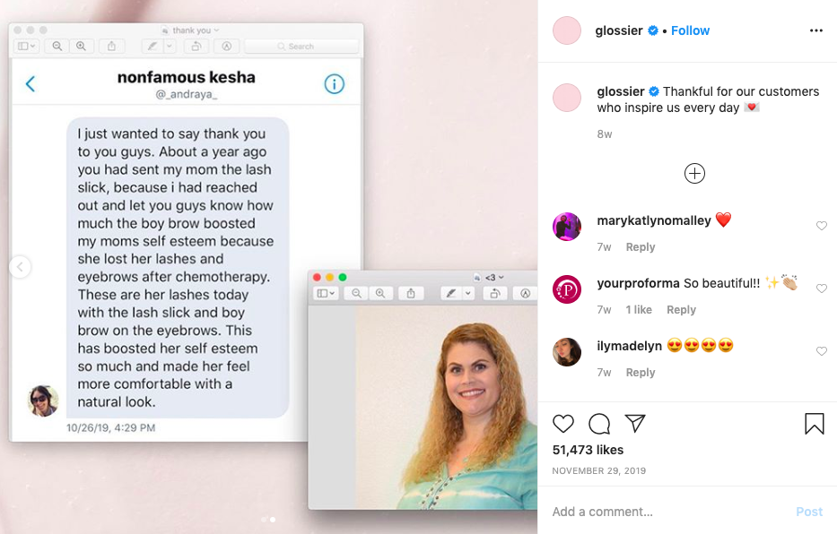Viewport: 837px width, 534px height.
Task: Share post via paper plane icon
Action: click(x=635, y=423)
